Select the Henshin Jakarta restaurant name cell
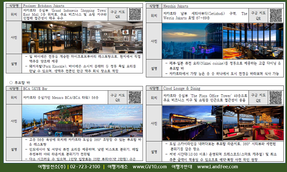The height and width of the screenshot is (172, 287). coord(176,6)
